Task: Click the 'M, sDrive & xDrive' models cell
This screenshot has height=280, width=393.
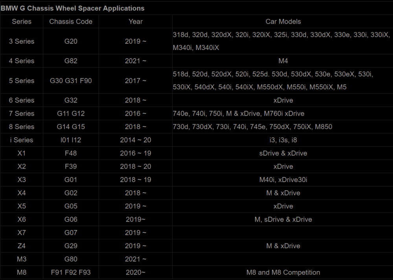Action: (283, 219)
